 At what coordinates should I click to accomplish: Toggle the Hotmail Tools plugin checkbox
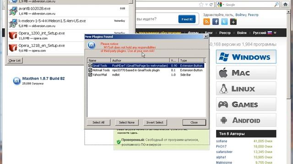[x=90, y=70]
